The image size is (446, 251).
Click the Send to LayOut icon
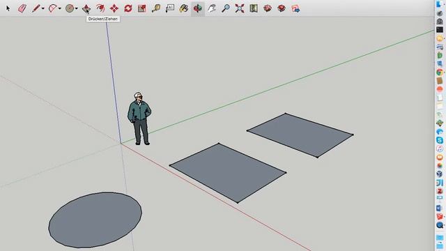295,8
